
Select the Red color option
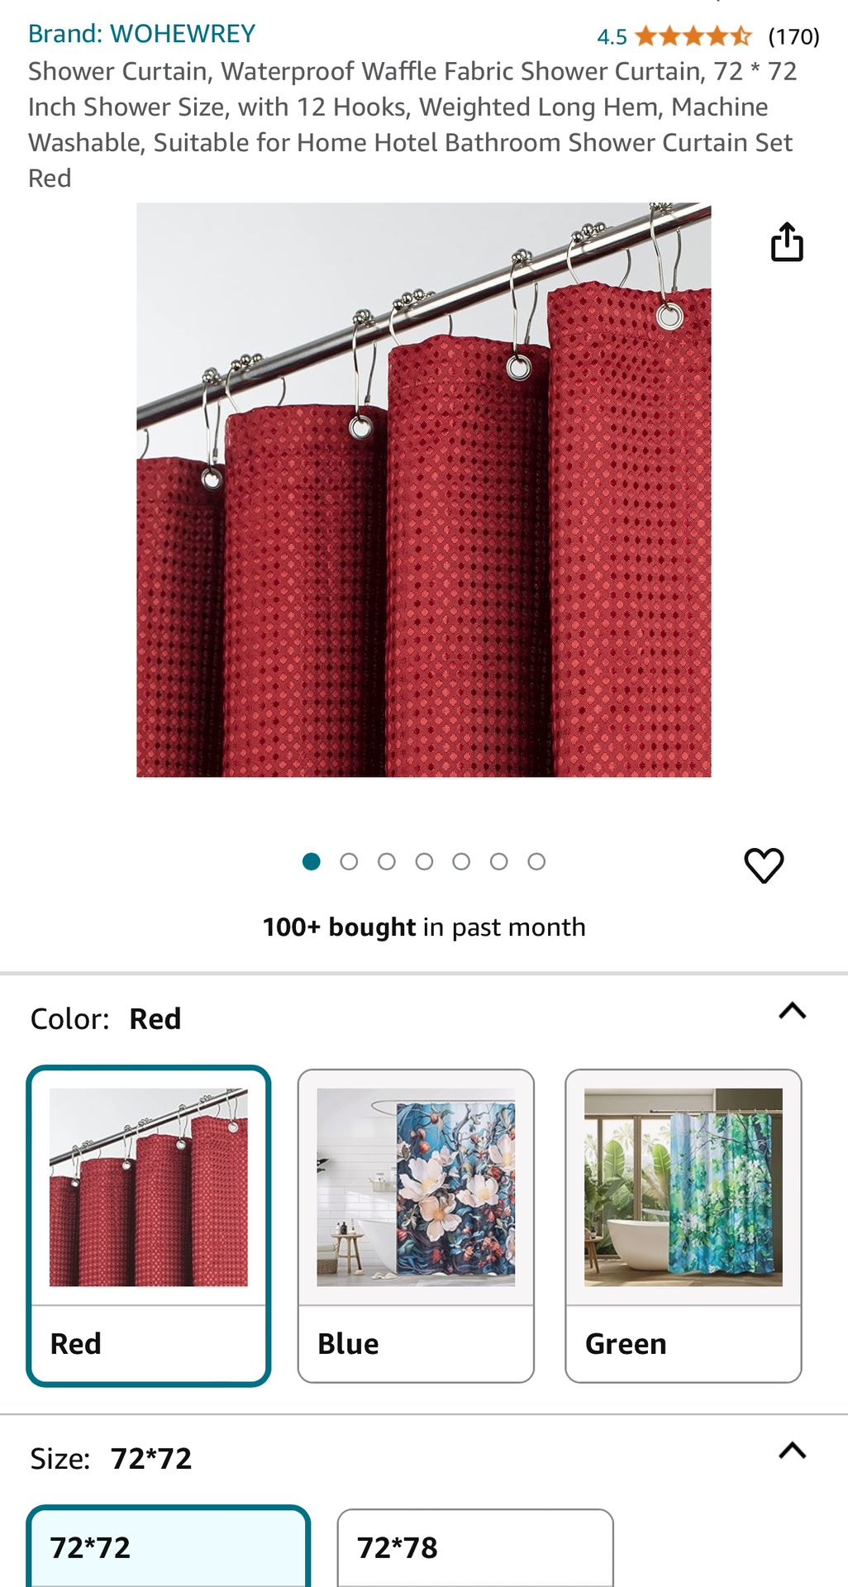tap(149, 1226)
